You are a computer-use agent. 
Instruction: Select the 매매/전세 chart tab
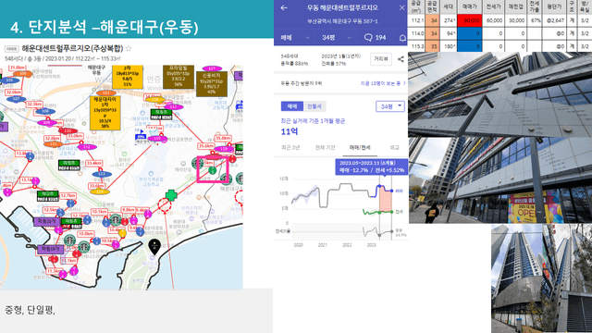coord(360,148)
